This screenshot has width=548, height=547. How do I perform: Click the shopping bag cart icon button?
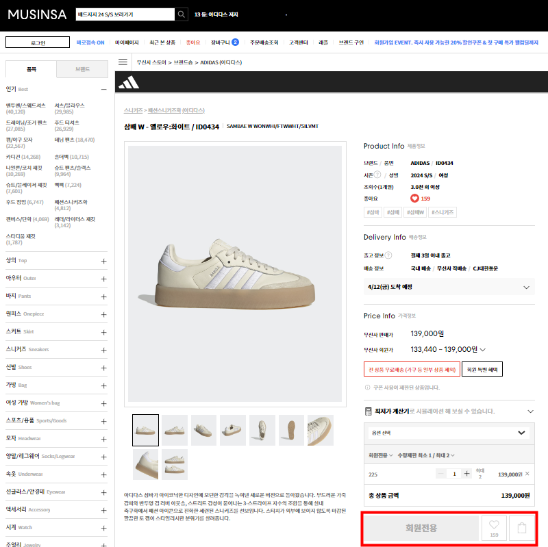tap(522, 528)
